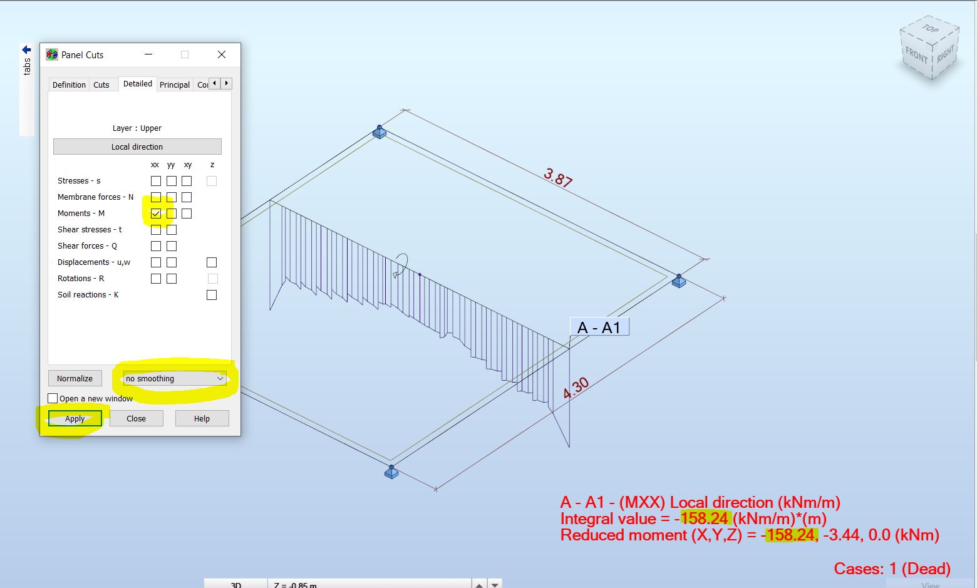Viewport: 977px width, 588px height.
Task: Click the Local direction button
Action: 137,146
